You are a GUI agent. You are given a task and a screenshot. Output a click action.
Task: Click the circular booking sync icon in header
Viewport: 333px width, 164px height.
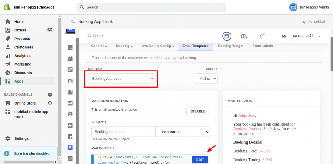coord(227,36)
